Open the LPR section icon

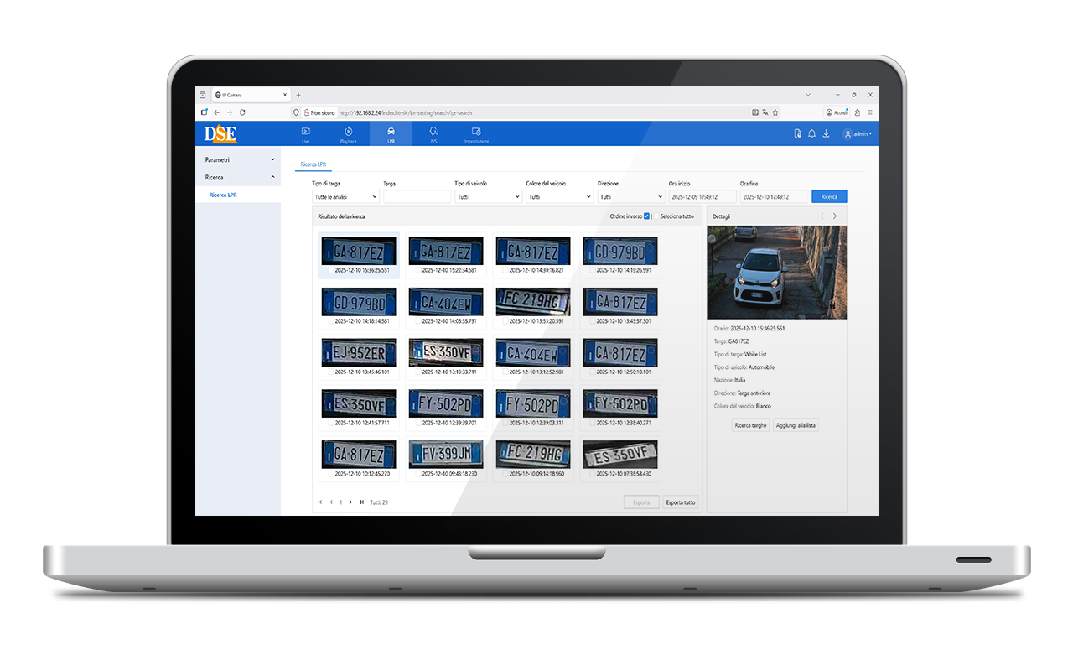[391, 133]
